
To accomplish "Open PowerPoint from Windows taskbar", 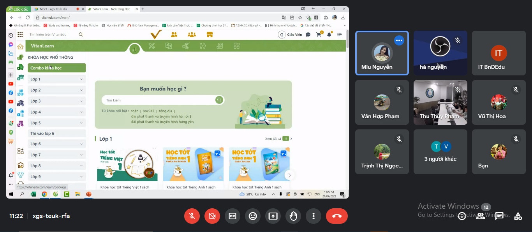I will click(x=88, y=194).
